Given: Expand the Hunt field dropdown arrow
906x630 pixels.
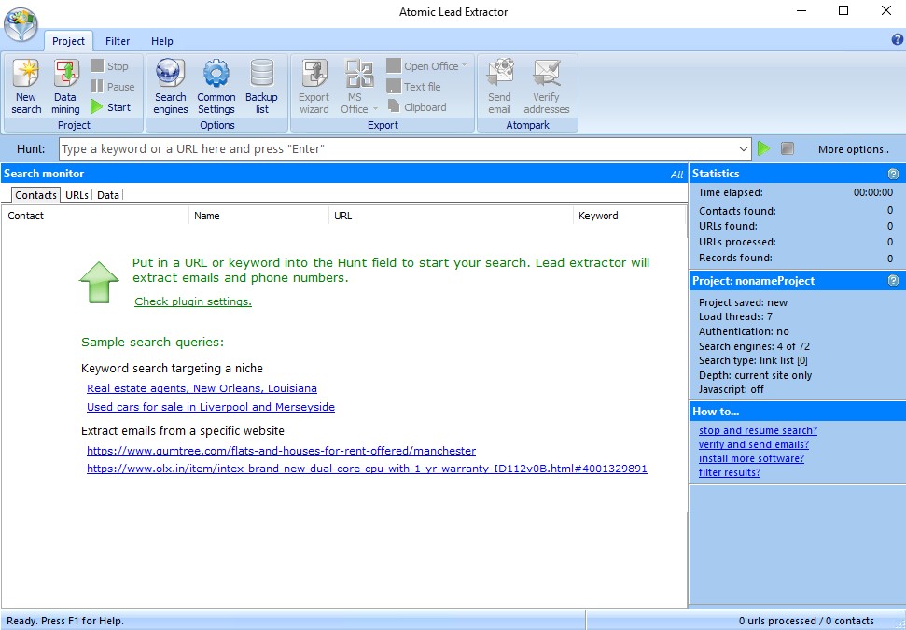Looking at the screenshot, I should click(744, 149).
